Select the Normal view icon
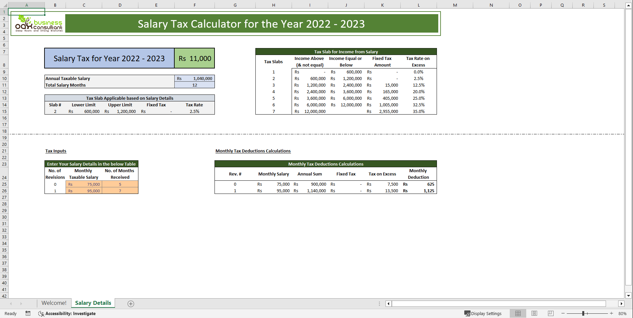The image size is (633, 318). pyautogui.click(x=518, y=313)
